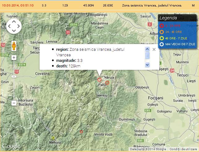Viewport: 199px width, 152px height.
Task: Click the Legenda panel header
Action: [177, 18]
